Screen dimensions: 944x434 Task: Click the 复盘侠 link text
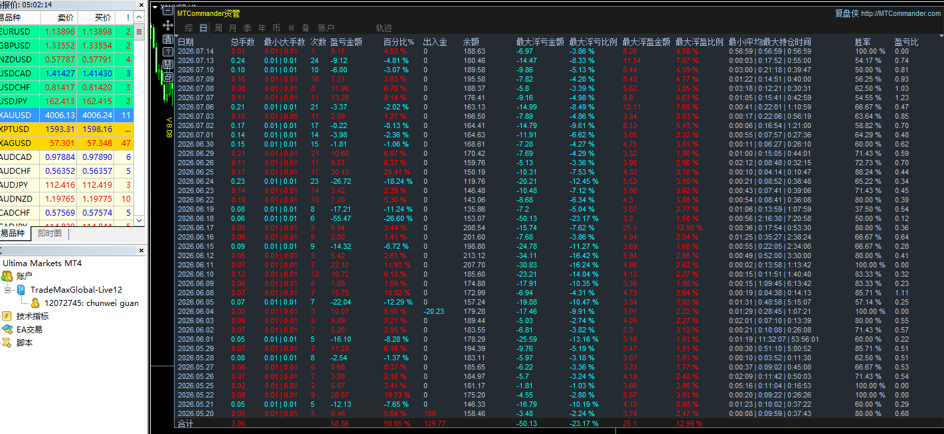pyautogui.click(x=846, y=13)
